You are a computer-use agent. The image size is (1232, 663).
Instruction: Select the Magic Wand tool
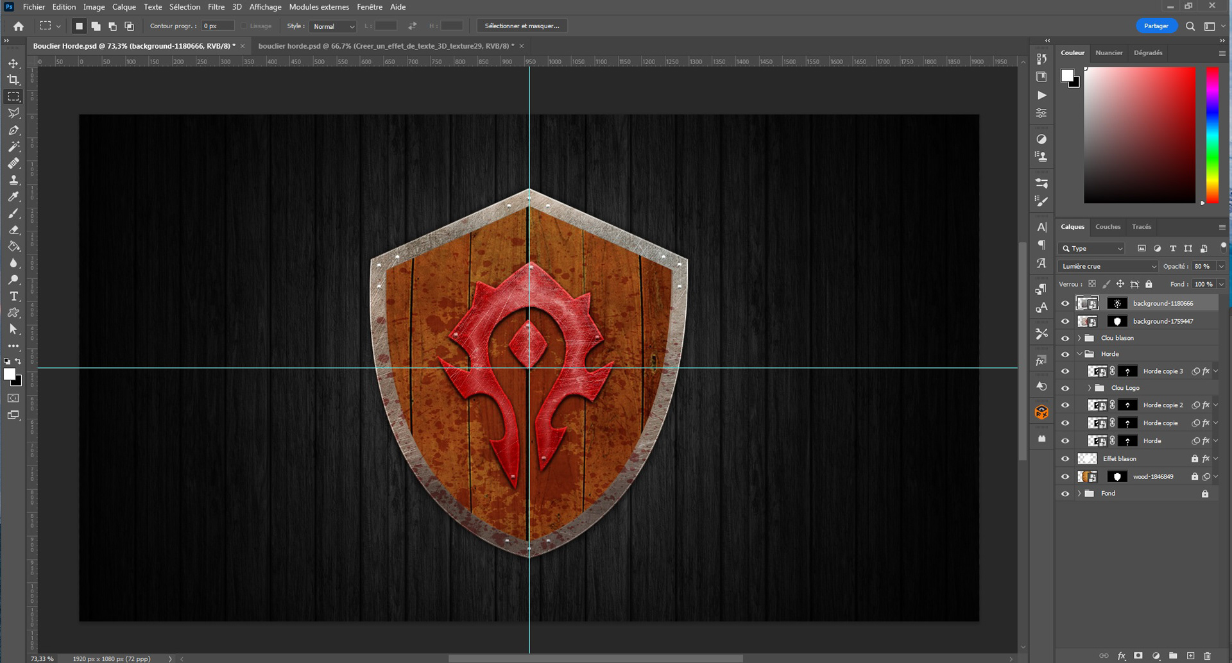[13, 147]
